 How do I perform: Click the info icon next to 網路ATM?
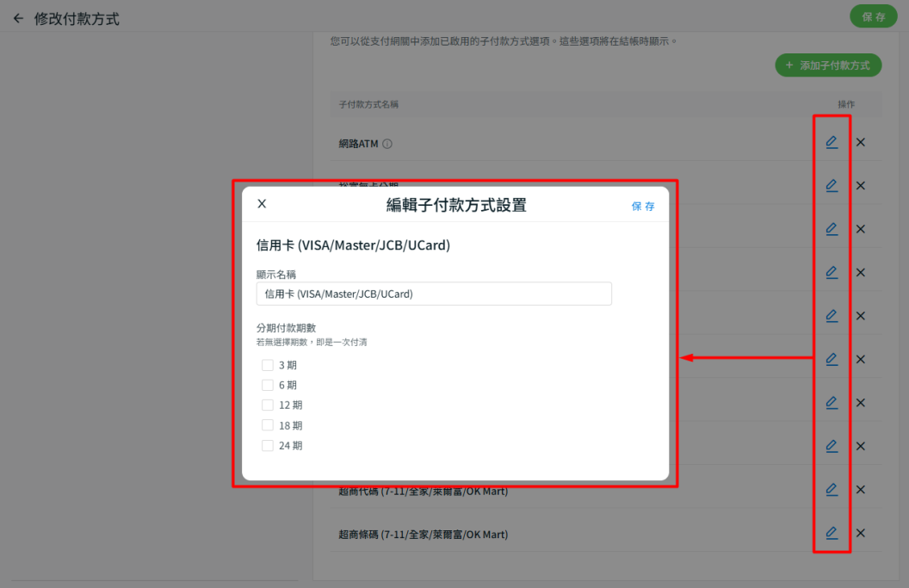point(387,144)
